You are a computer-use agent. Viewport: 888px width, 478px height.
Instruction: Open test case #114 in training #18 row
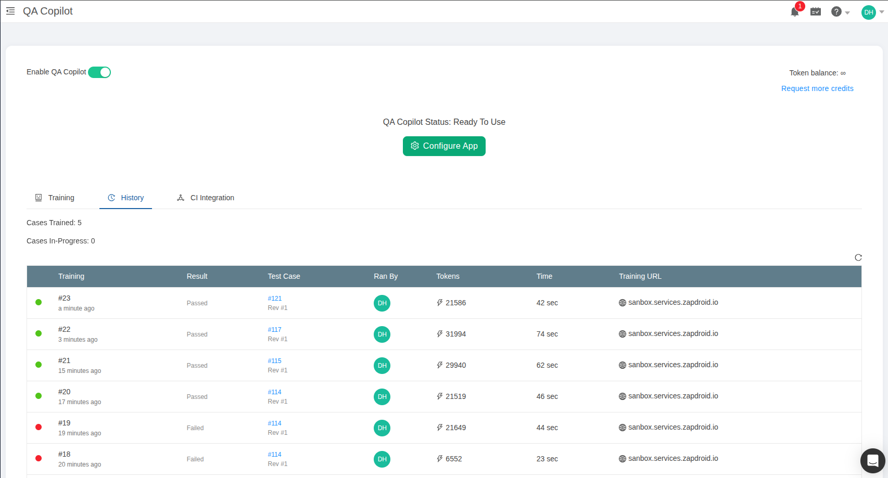(275, 455)
